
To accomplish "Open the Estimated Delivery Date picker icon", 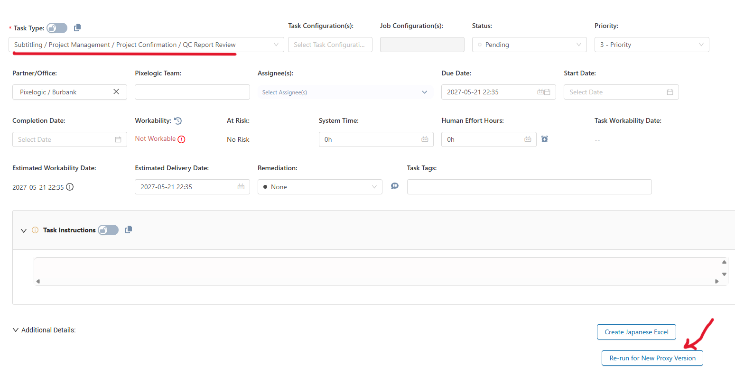I will pos(241,187).
